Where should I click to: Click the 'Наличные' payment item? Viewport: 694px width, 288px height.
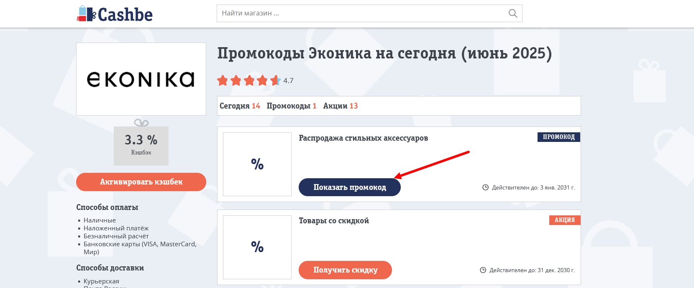[x=100, y=220]
